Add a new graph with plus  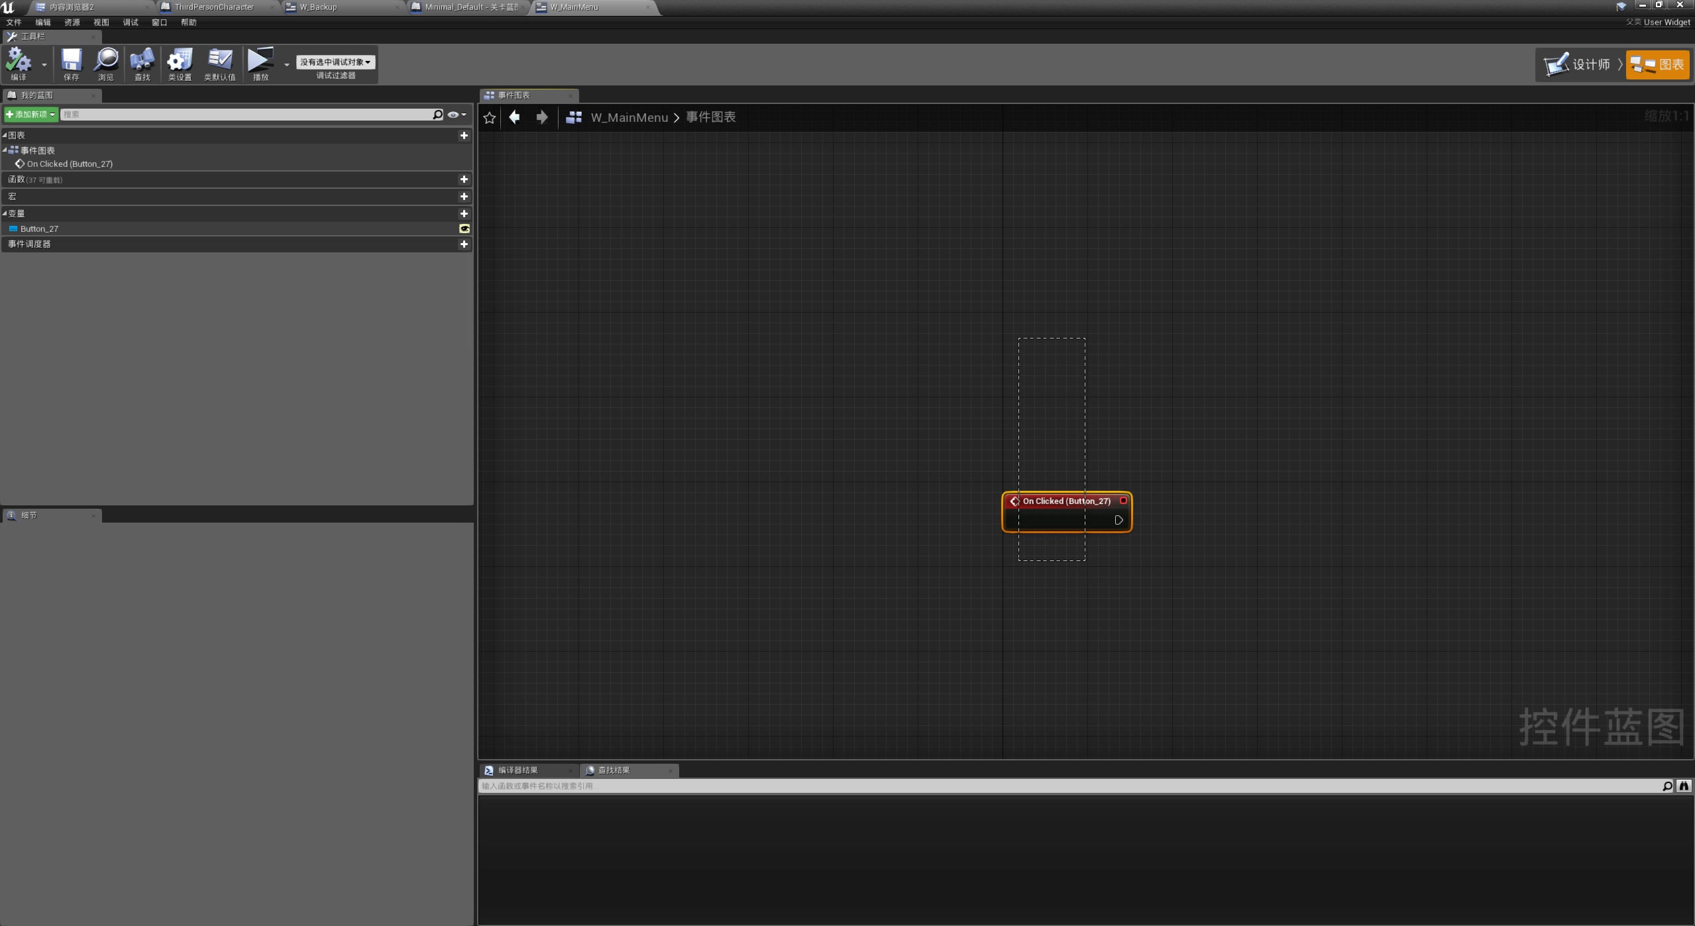[x=464, y=135]
